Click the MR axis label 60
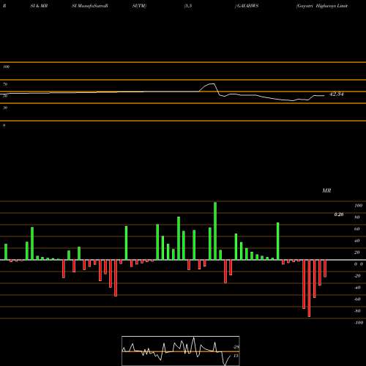This screenshot has width=366, height=366. point(357,229)
